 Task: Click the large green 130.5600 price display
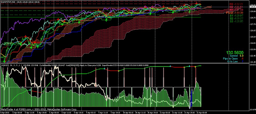[x=235, y=53]
